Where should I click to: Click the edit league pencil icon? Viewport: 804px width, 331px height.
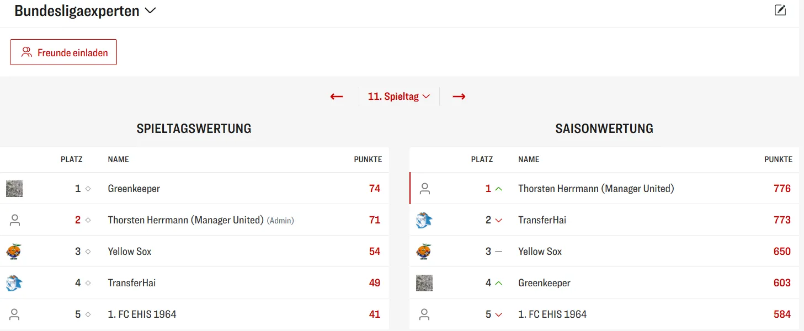coord(780,10)
